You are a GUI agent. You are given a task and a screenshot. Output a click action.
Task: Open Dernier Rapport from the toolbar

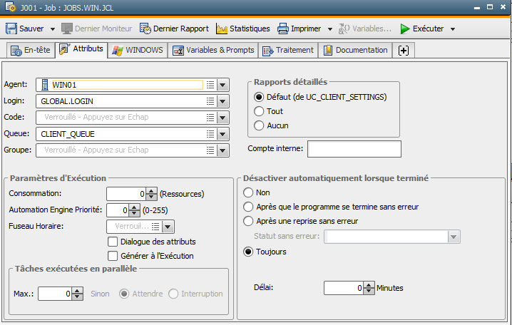click(174, 29)
